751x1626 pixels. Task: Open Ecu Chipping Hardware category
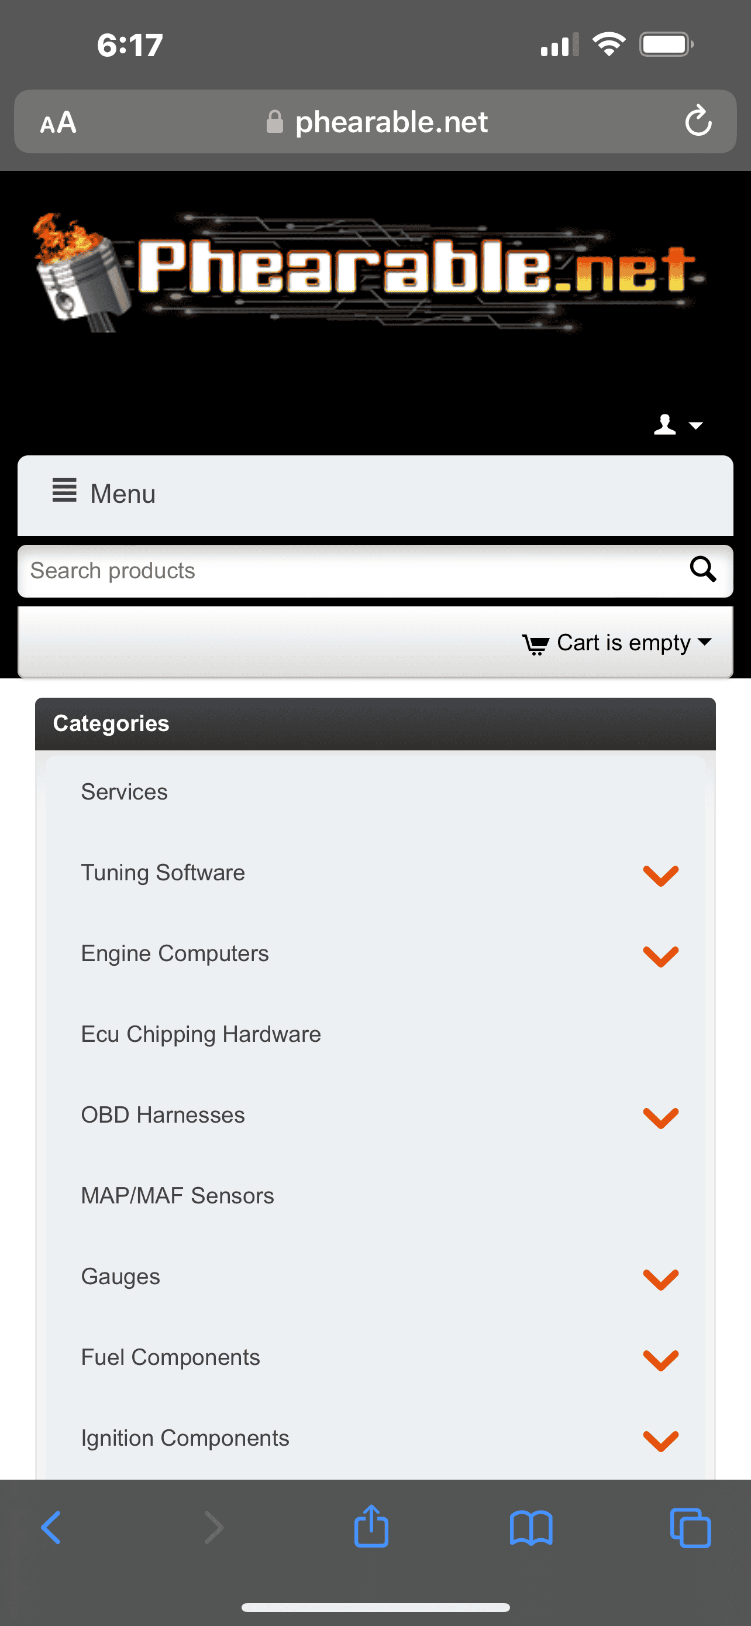coord(201,1035)
